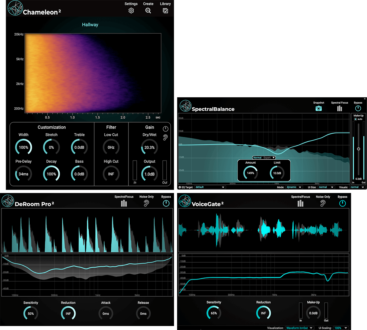Click the VoiceGate Reduction INF knob

click(x=263, y=313)
